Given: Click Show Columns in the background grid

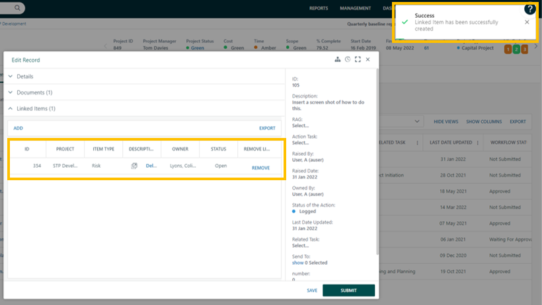Looking at the screenshot, I should tap(484, 121).
